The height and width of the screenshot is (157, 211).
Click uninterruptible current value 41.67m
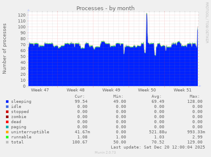[x=82, y=132]
